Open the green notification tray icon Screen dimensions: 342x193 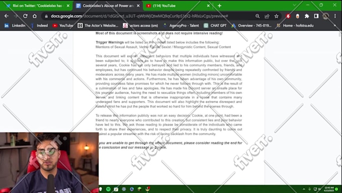(337, 189)
